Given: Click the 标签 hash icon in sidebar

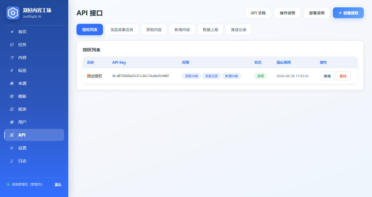Looking at the screenshot, I should [12, 70].
